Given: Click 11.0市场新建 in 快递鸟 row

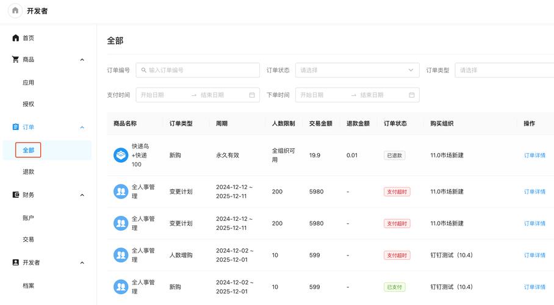Looking at the screenshot, I should click(x=447, y=155).
